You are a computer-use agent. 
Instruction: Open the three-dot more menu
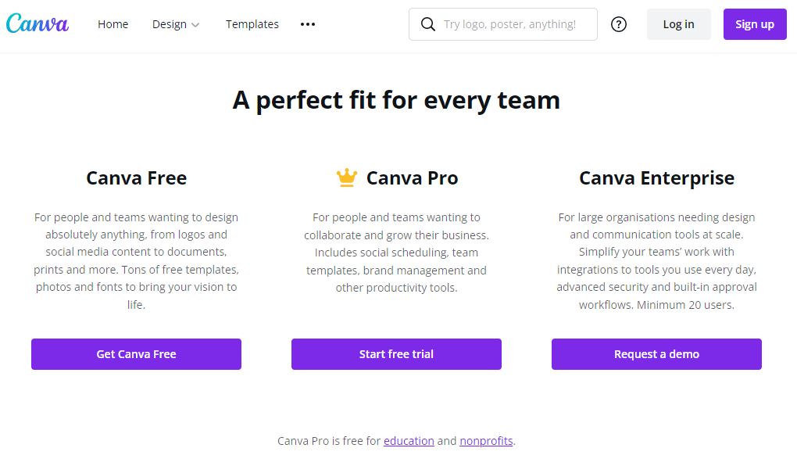click(x=308, y=24)
